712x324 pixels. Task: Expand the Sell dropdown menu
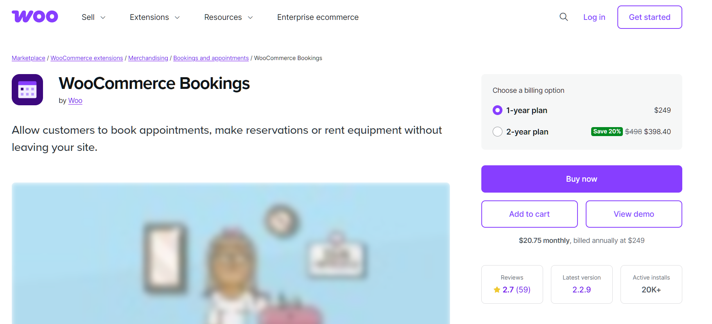click(93, 17)
